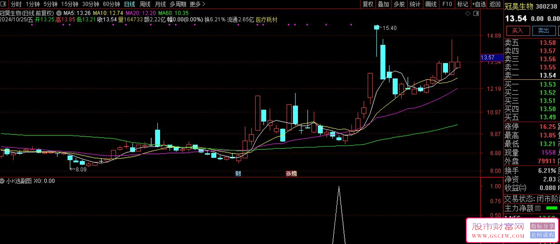Expand the 小K选副图 indicator dropdown arrow

click(3, 181)
